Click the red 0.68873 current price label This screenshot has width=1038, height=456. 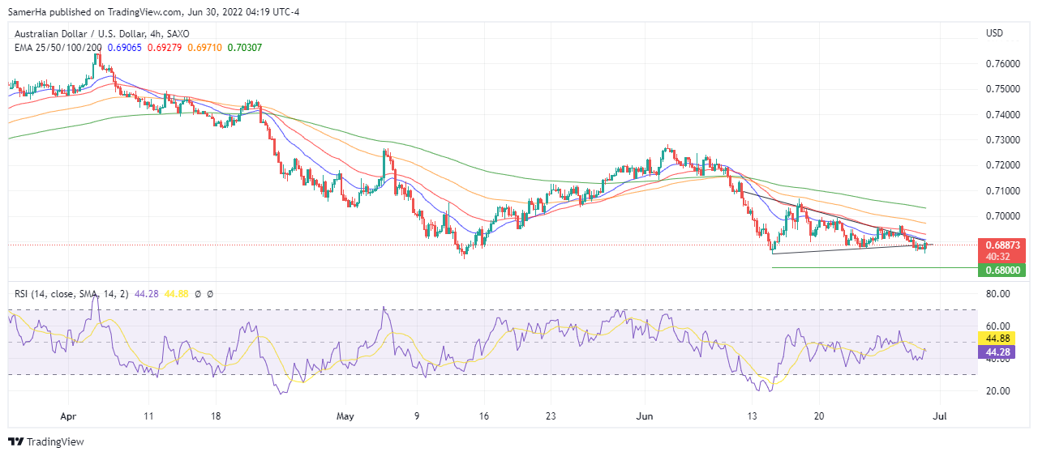click(1002, 245)
